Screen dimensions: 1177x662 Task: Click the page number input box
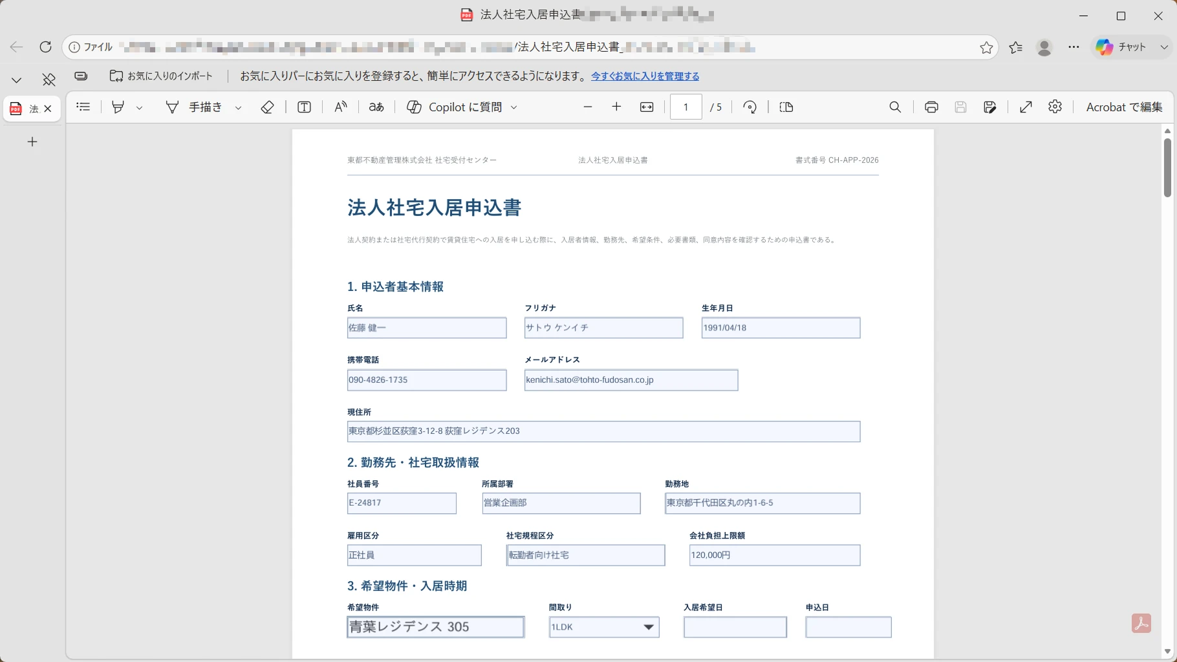click(686, 107)
